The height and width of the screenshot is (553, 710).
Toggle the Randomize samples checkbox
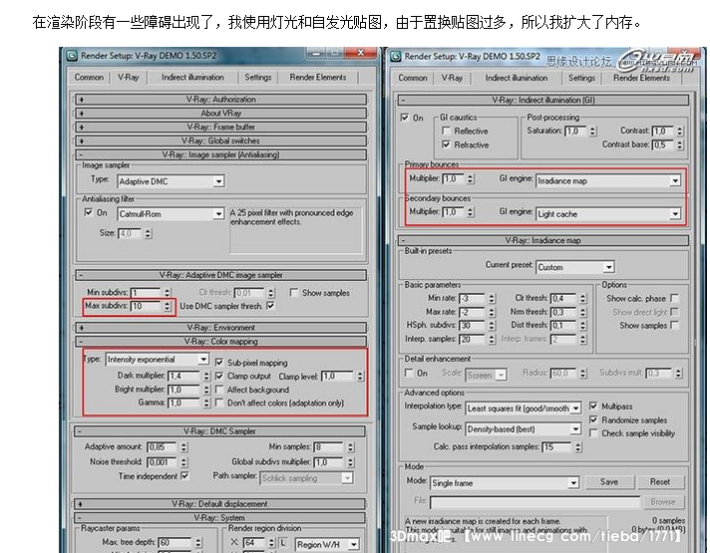click(593, 419)
